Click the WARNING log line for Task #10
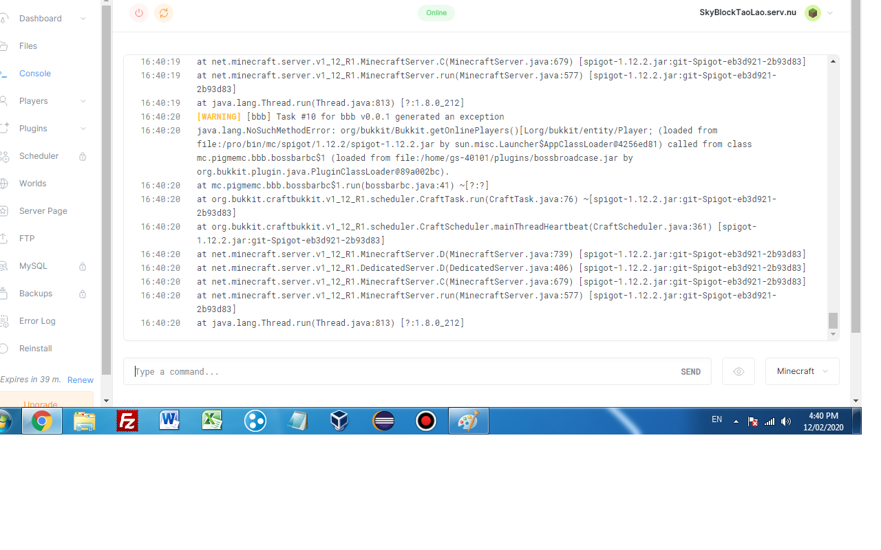This screenshot has height=550, width=881. (x=350, y=117)
